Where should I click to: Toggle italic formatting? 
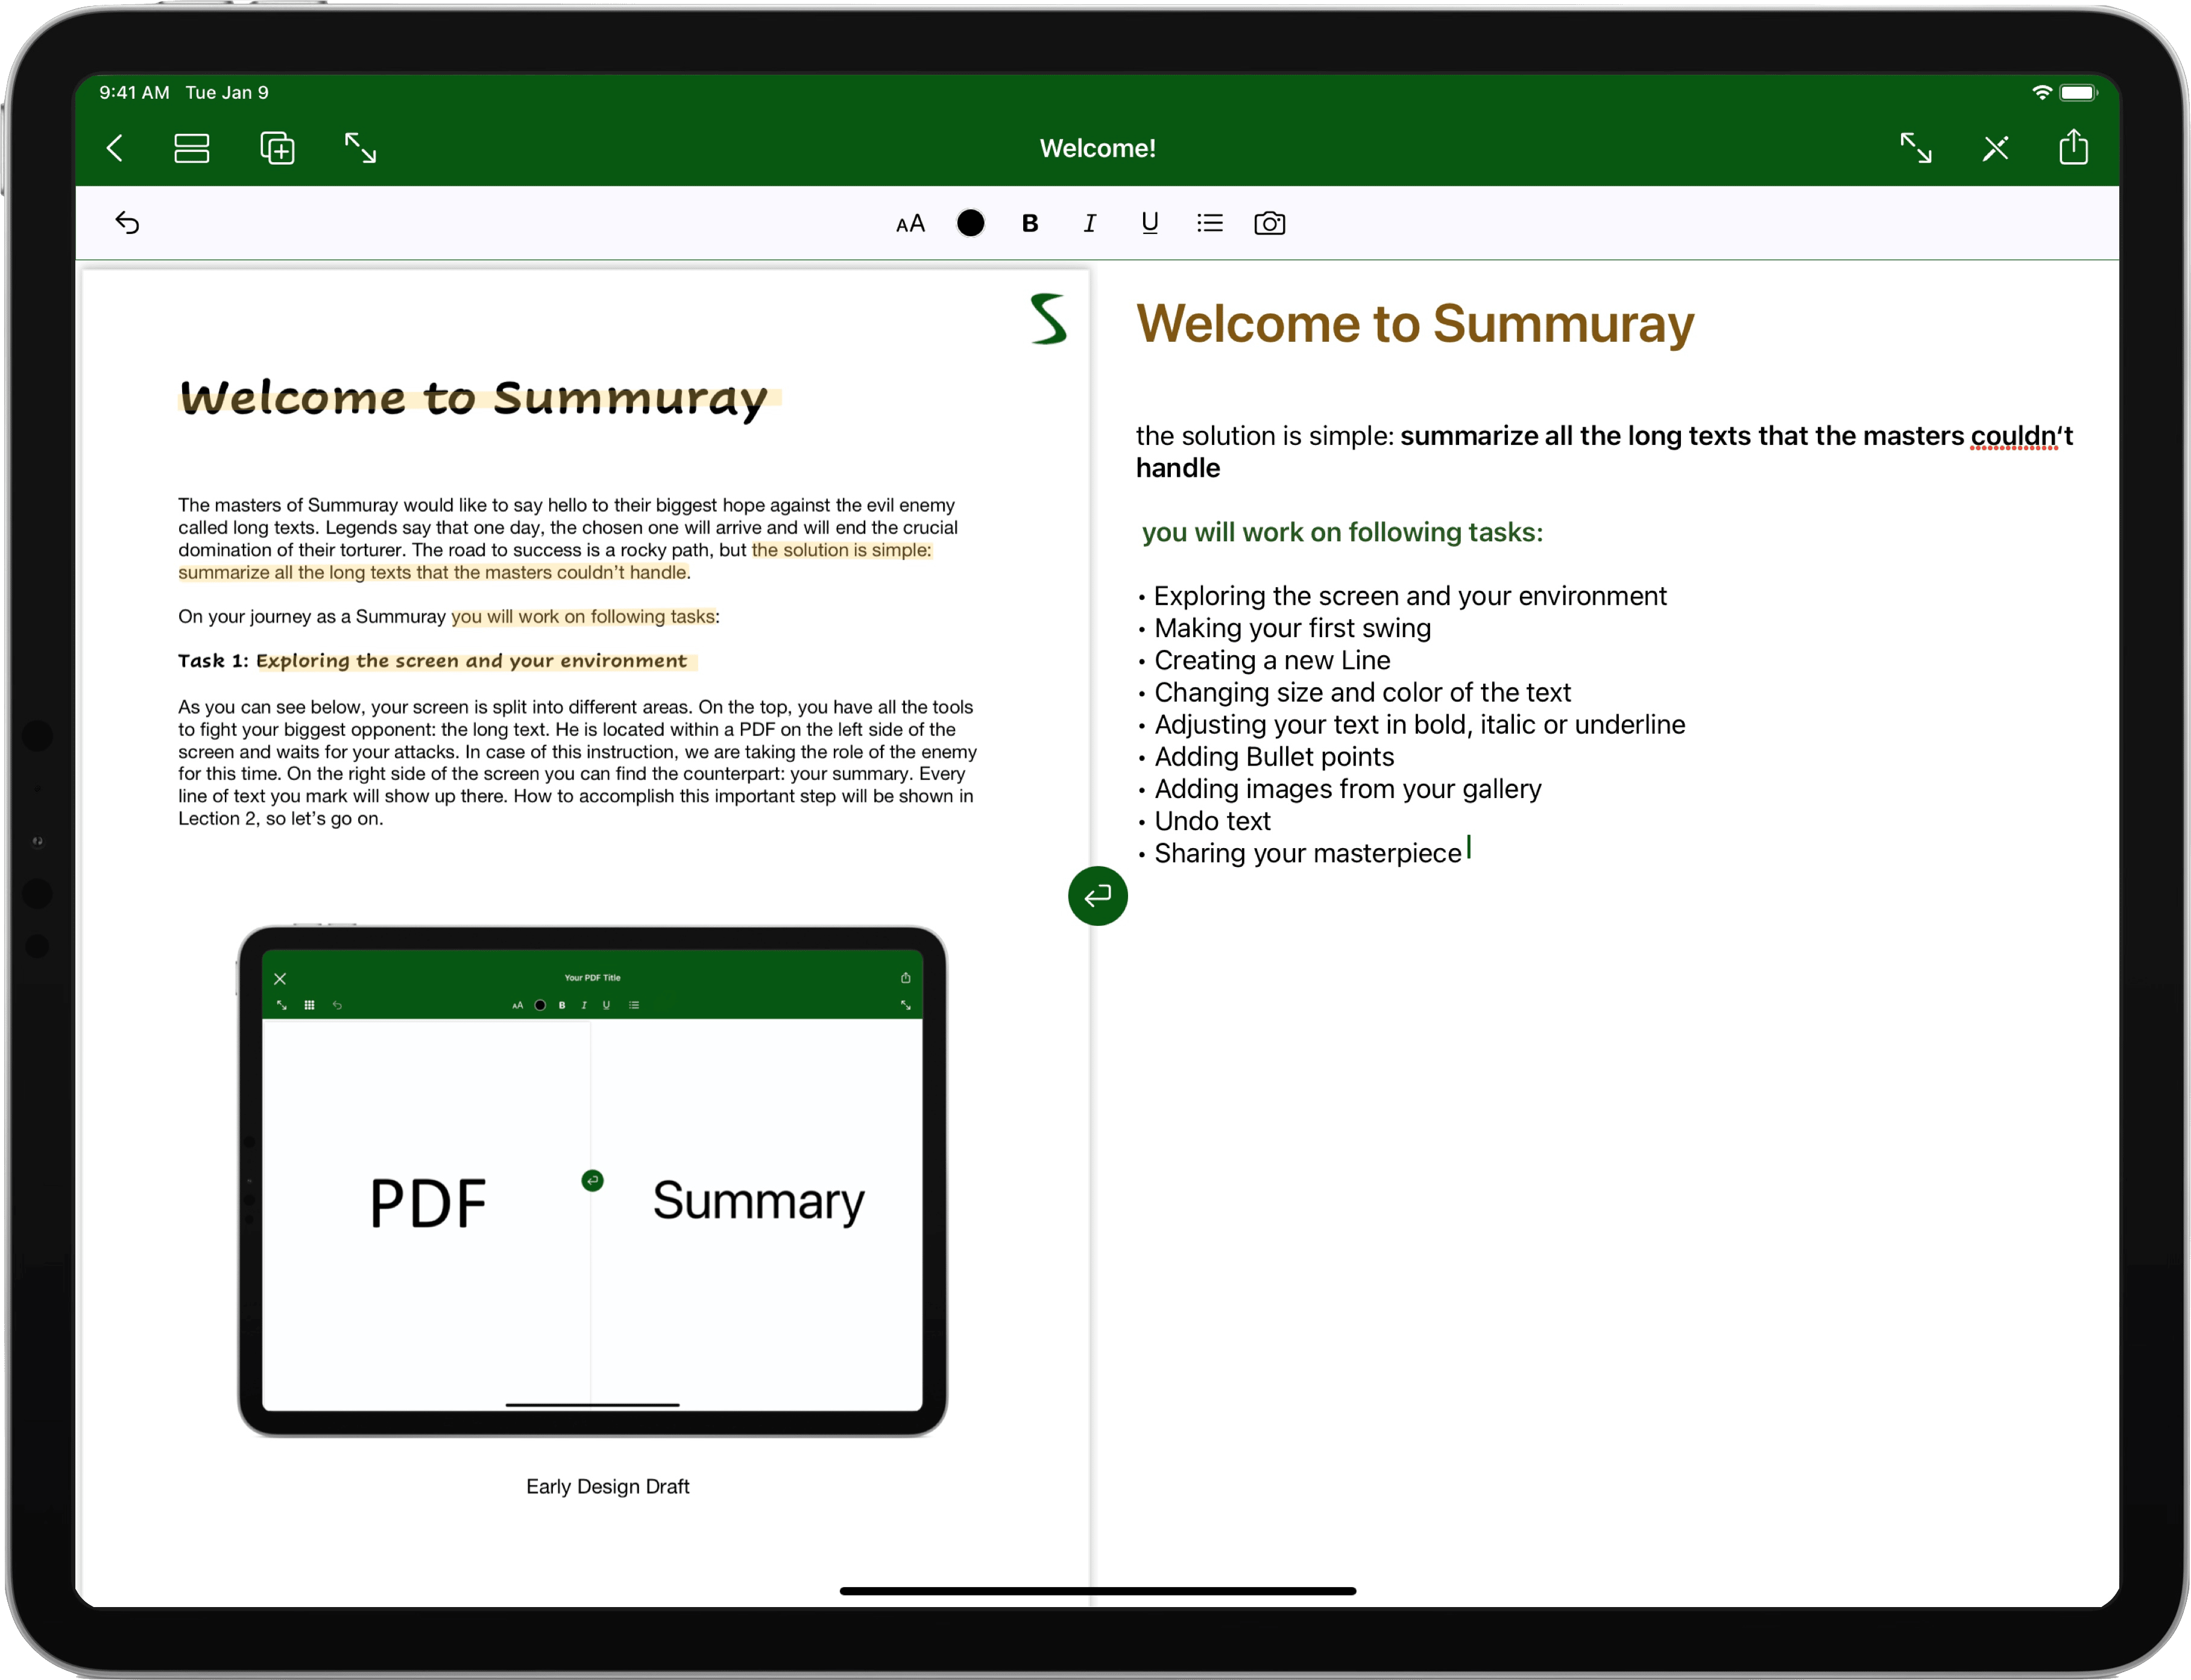pos(1090,223)
